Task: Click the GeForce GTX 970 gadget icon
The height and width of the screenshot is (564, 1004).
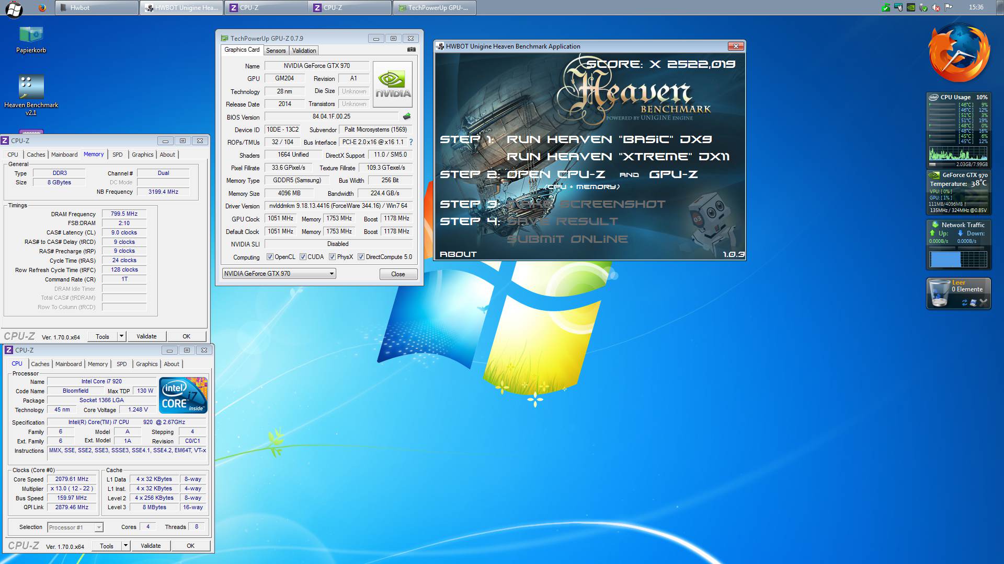Action: [x=934, y=175]
